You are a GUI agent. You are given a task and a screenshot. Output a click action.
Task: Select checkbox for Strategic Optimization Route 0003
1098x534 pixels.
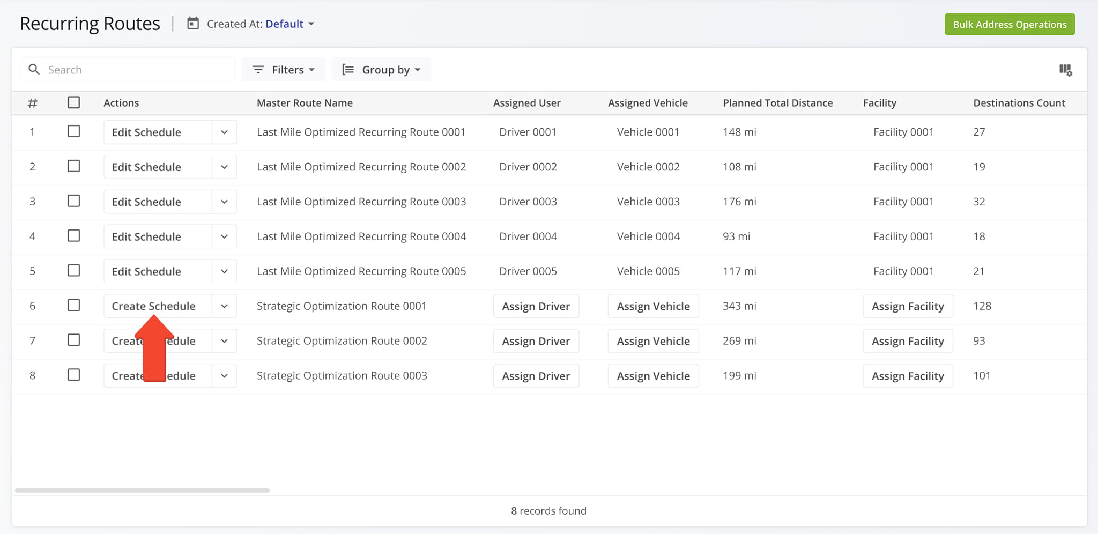tap(74, 375)
